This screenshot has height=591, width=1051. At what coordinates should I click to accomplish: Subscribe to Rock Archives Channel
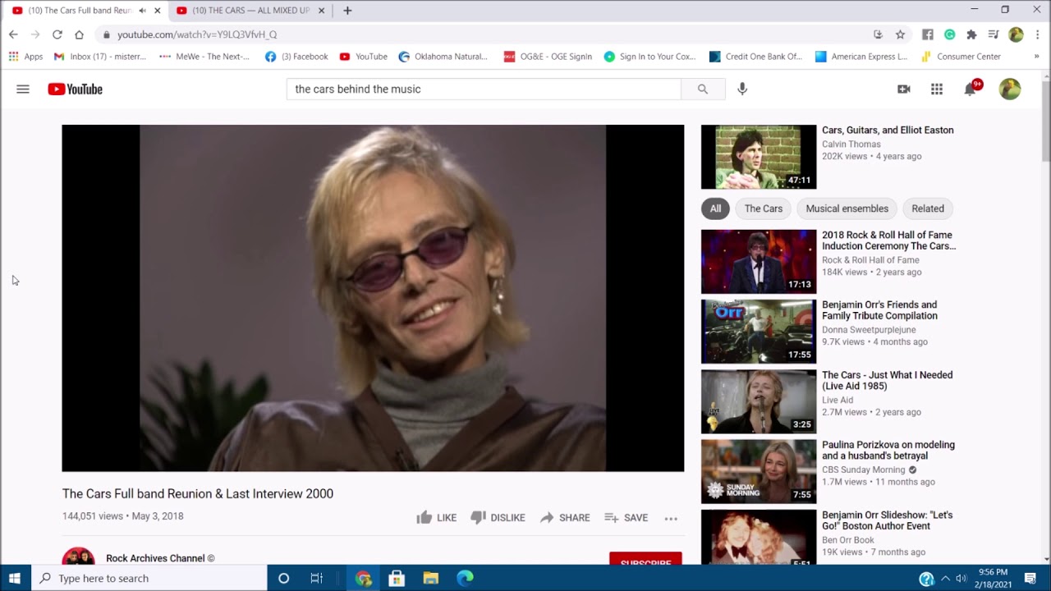[x=645, y=560]
